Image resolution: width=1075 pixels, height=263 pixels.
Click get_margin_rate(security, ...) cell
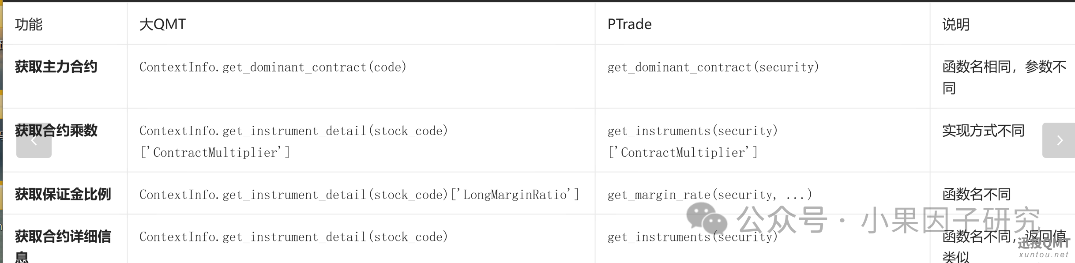pos(710,195)
